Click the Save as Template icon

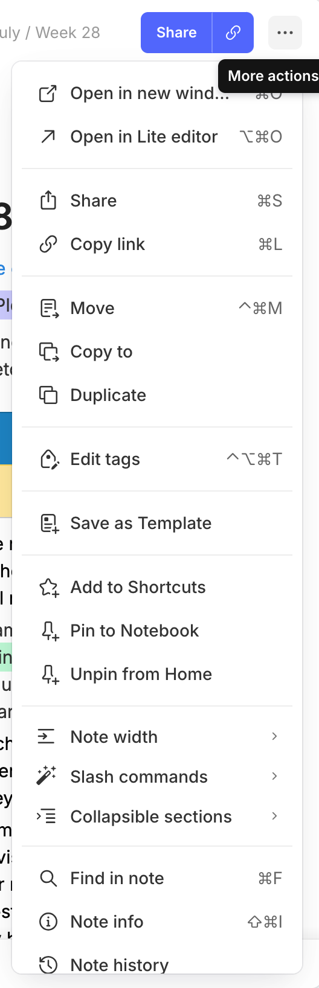tap(49, 523)
